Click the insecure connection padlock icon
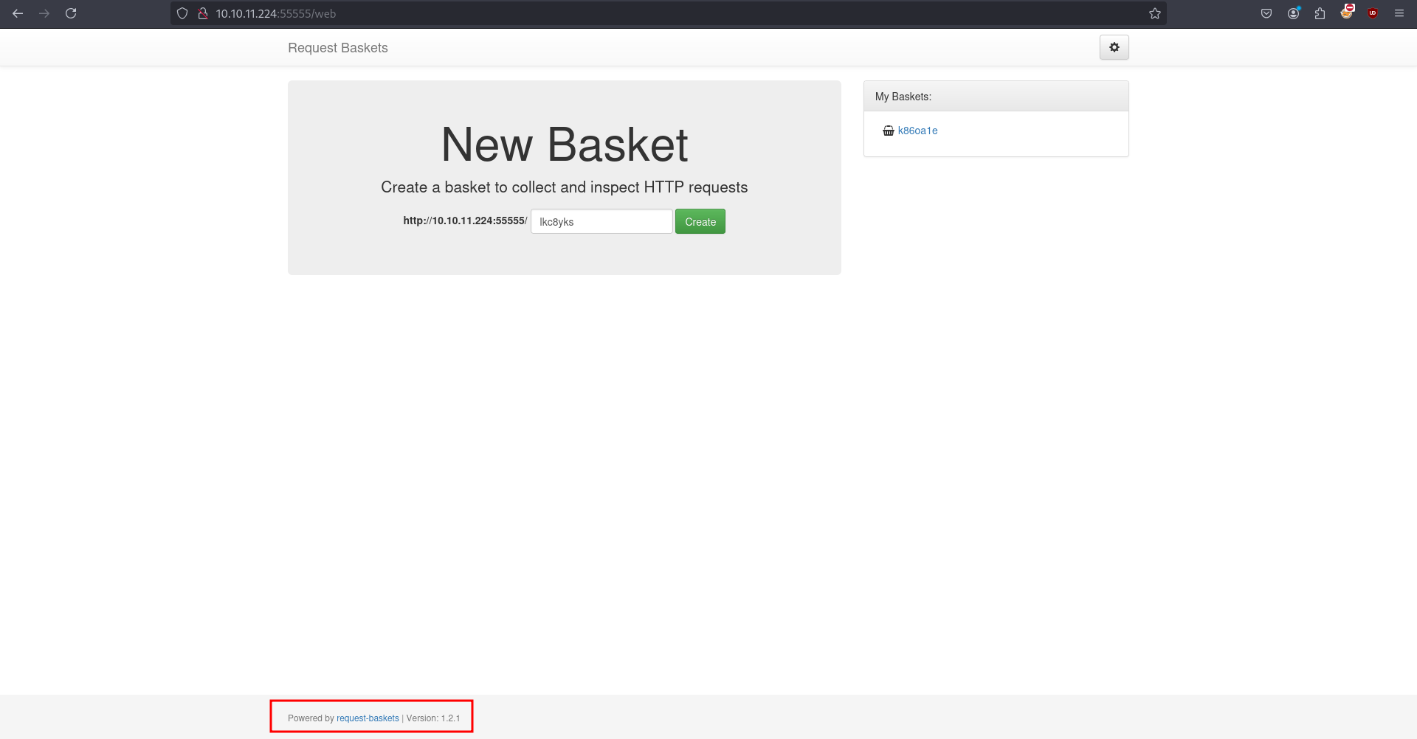The width and height of the screenshot is (1417, 739). coord(203,13)
